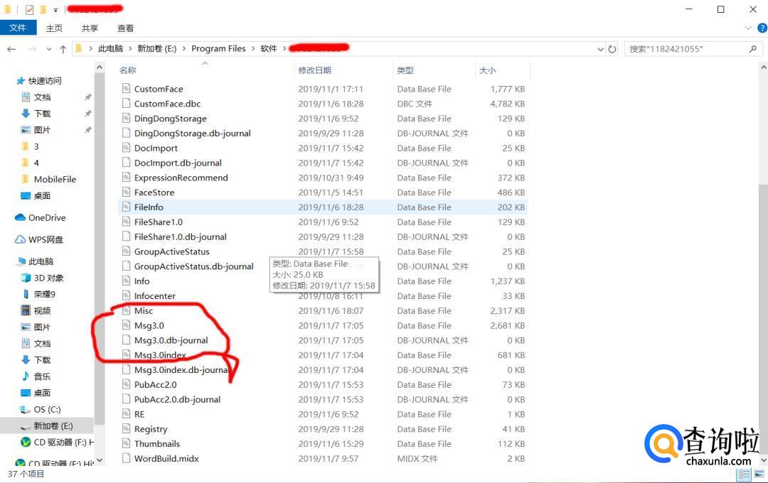Image resolution: width=768 pixels, height=483 pixels.
Task: Click the DingDongStorage file icon
Action: point(126,118)
